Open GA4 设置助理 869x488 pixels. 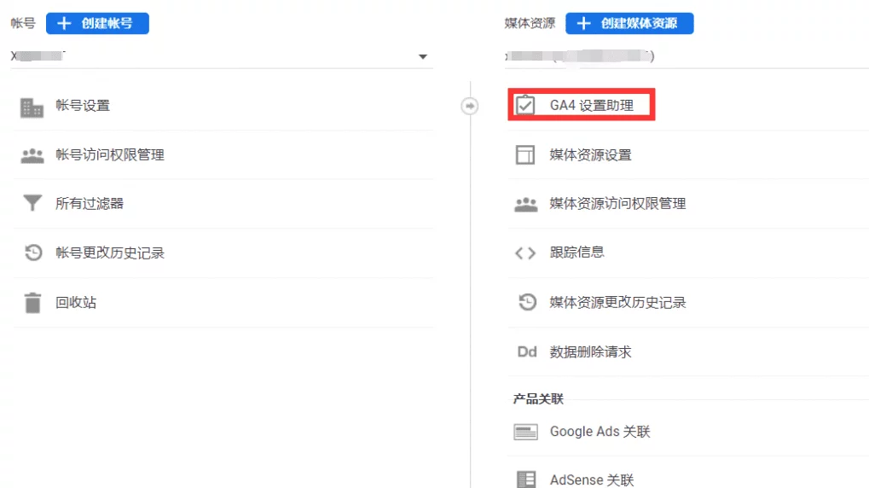tap(591, 106)
